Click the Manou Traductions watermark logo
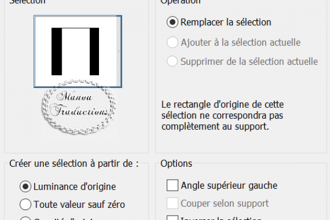 79,107
